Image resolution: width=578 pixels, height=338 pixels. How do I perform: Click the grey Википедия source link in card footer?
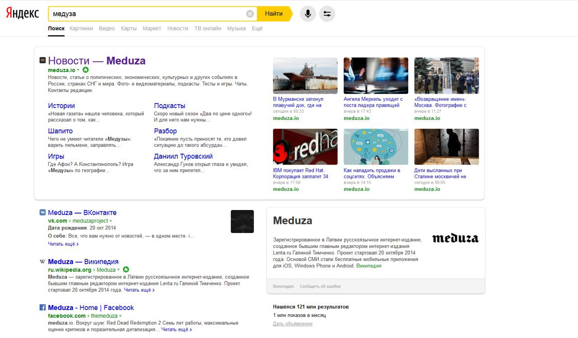coord(283,287)
